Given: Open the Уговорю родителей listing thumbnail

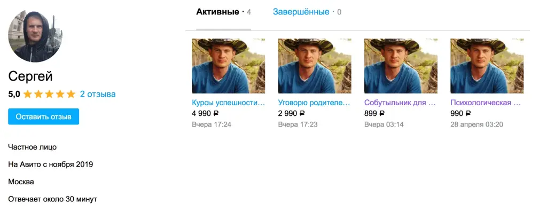Looking at the screenshot, I should point(315,66).
